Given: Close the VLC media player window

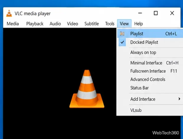Looking at the screenshot, I should tap(172, 13).
